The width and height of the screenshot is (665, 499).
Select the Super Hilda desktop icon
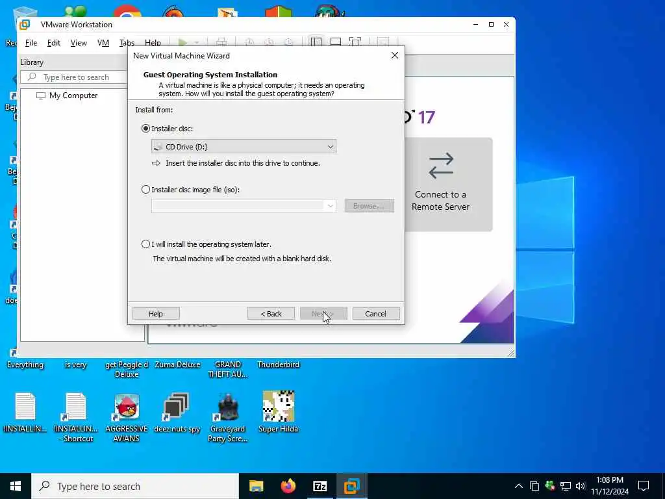pos(278,411)
